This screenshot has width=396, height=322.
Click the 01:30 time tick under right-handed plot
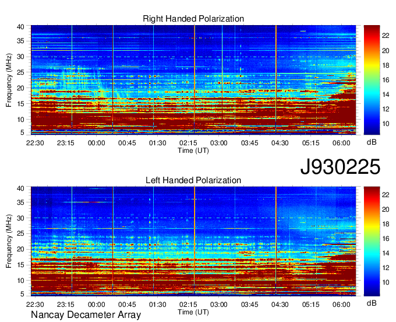(x=158, y=143)
